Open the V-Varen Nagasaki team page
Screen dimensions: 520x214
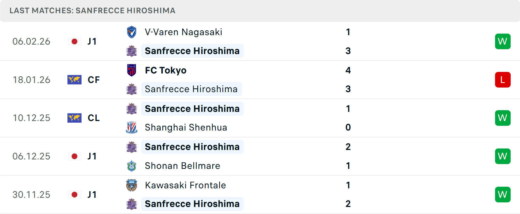183,32
